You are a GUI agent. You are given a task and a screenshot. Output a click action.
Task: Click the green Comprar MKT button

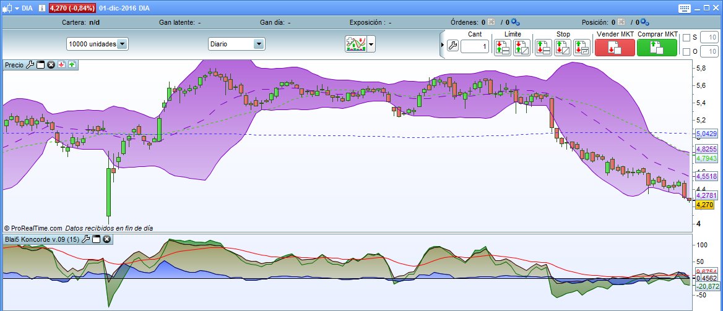(x=657, y=48)
